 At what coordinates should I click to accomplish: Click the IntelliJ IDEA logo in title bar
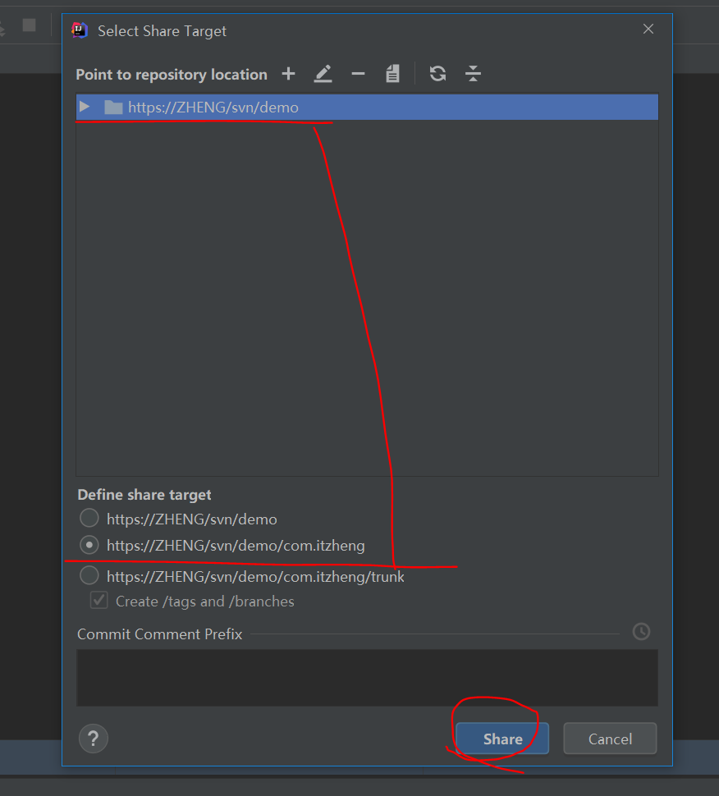point(80,30)
